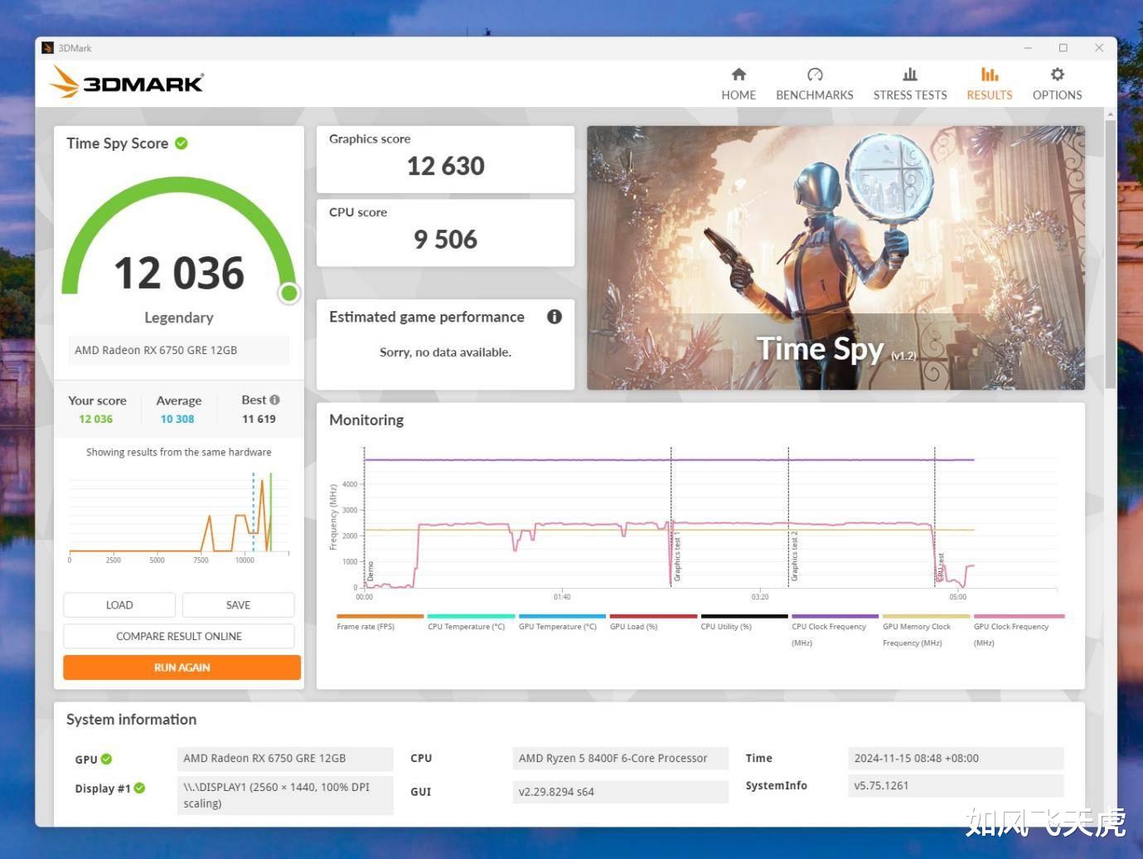Click the CPU score 9 506 value
The image size is (1143, 859).
(446, 240)
